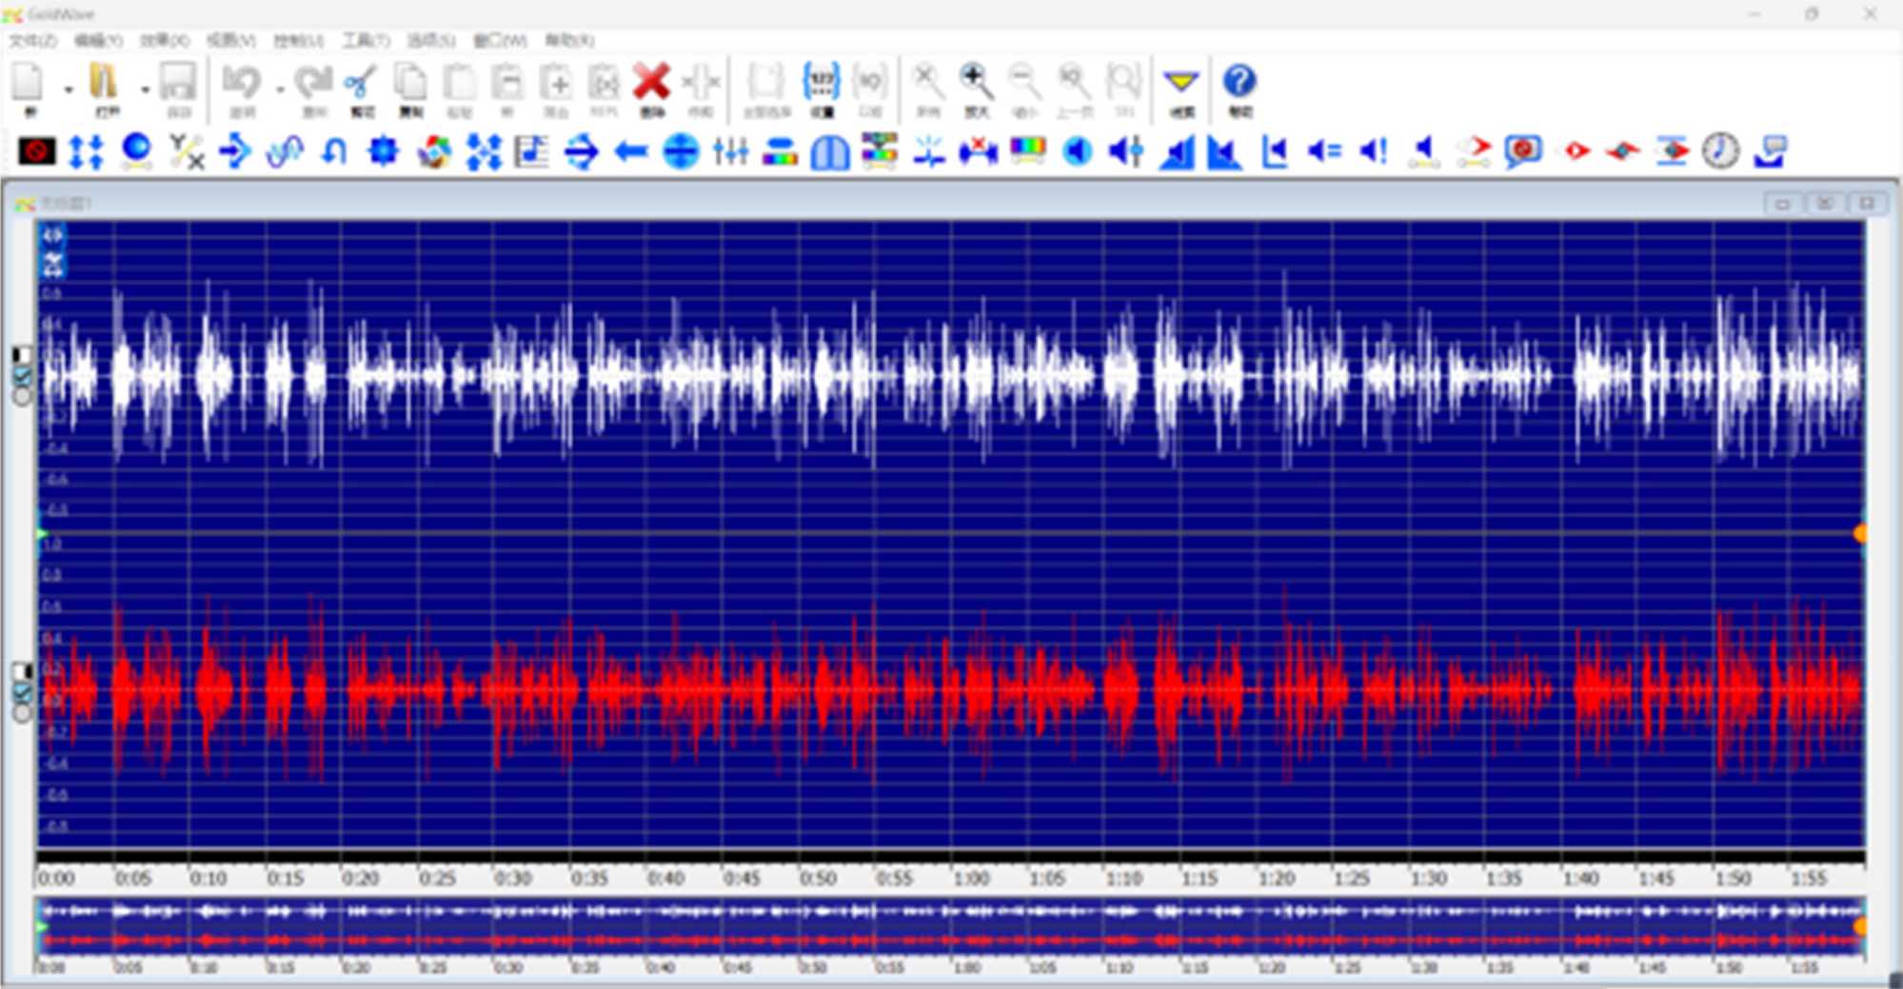Select the white channel radio button

click(x=21, y=396)
